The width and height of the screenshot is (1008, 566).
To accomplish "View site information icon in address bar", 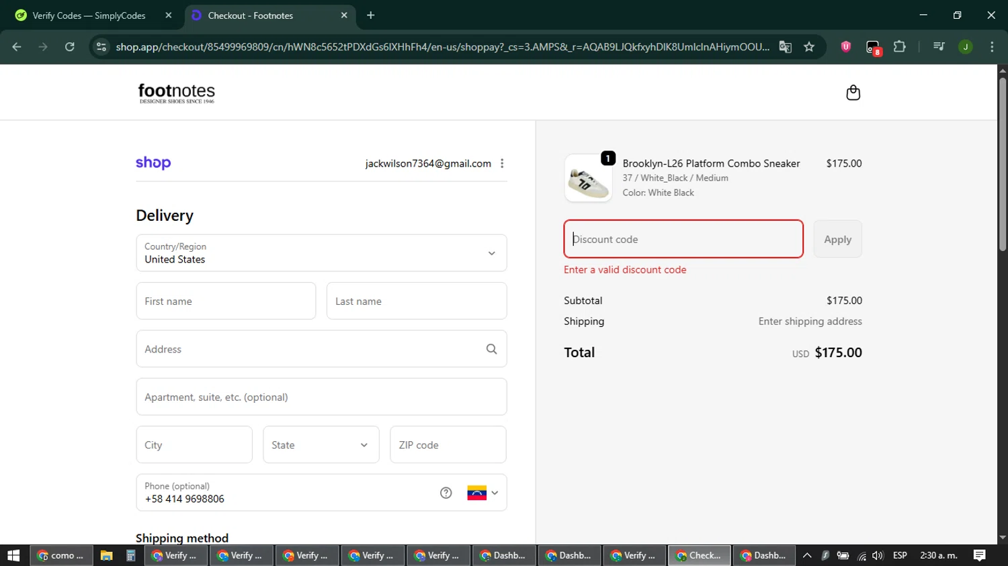I will [101, 46].
